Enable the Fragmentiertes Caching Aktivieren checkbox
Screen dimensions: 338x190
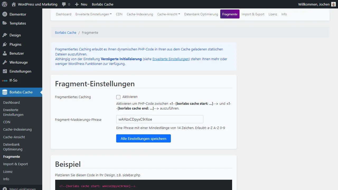tap(118, 97)
